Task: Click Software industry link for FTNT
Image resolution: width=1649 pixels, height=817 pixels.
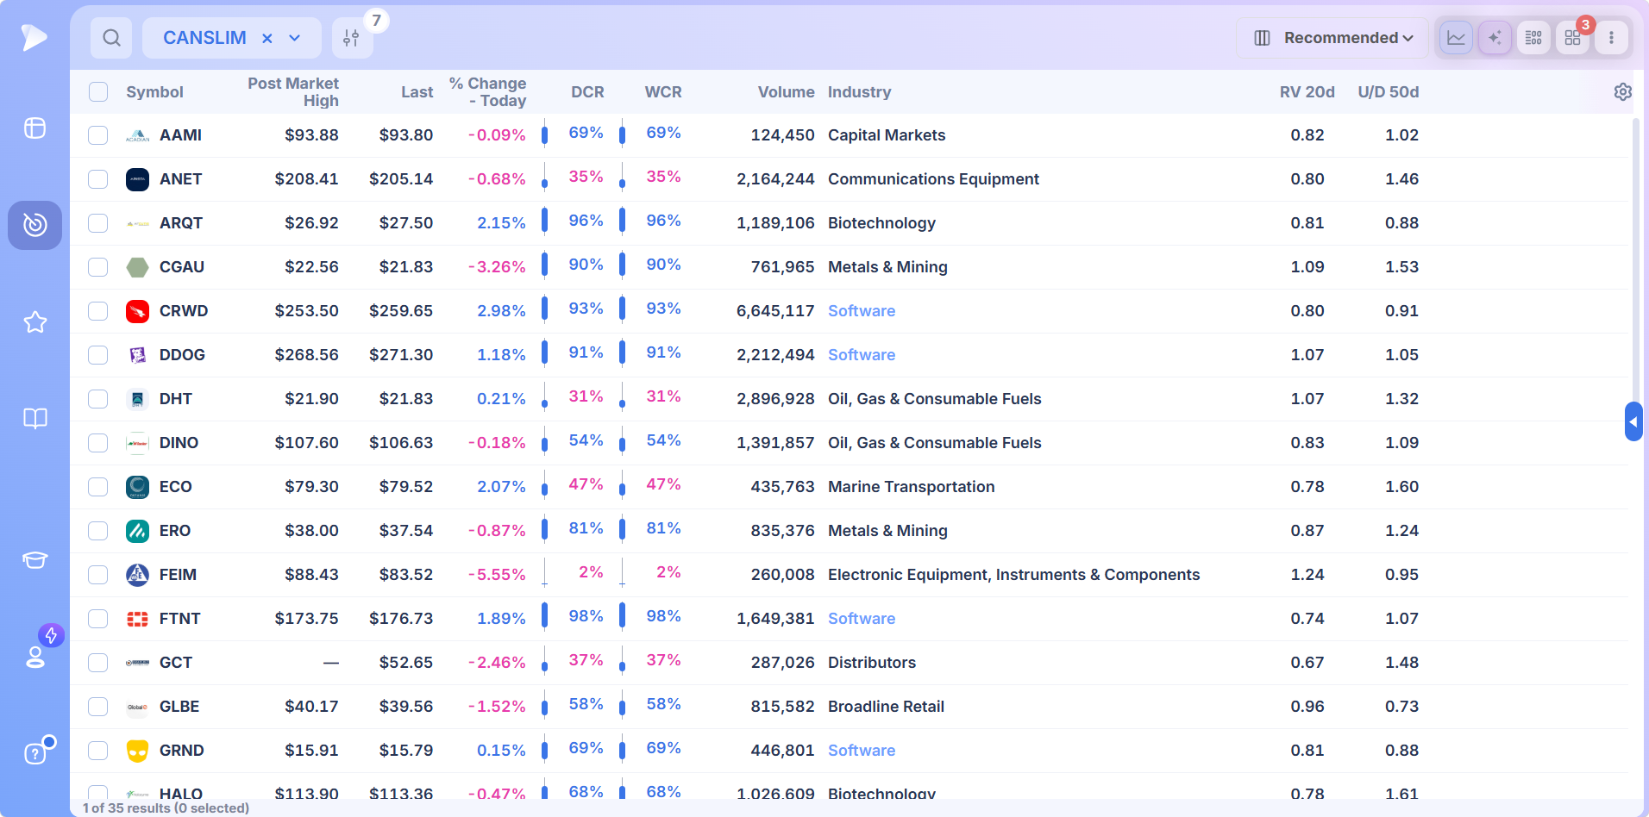Action: click(x=862, y=619)
